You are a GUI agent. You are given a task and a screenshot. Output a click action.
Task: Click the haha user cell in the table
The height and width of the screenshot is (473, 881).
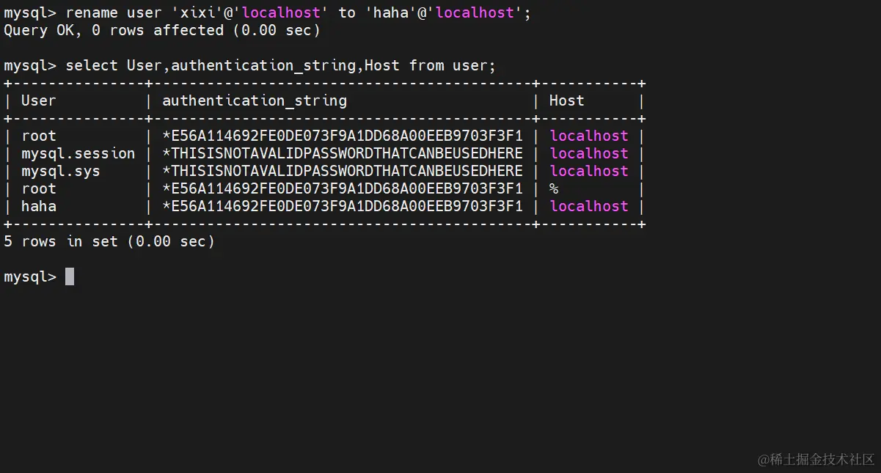(38, 206)
